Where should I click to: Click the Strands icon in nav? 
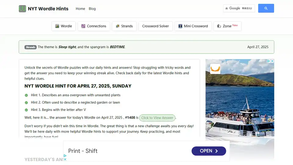(x=118, y=26)
